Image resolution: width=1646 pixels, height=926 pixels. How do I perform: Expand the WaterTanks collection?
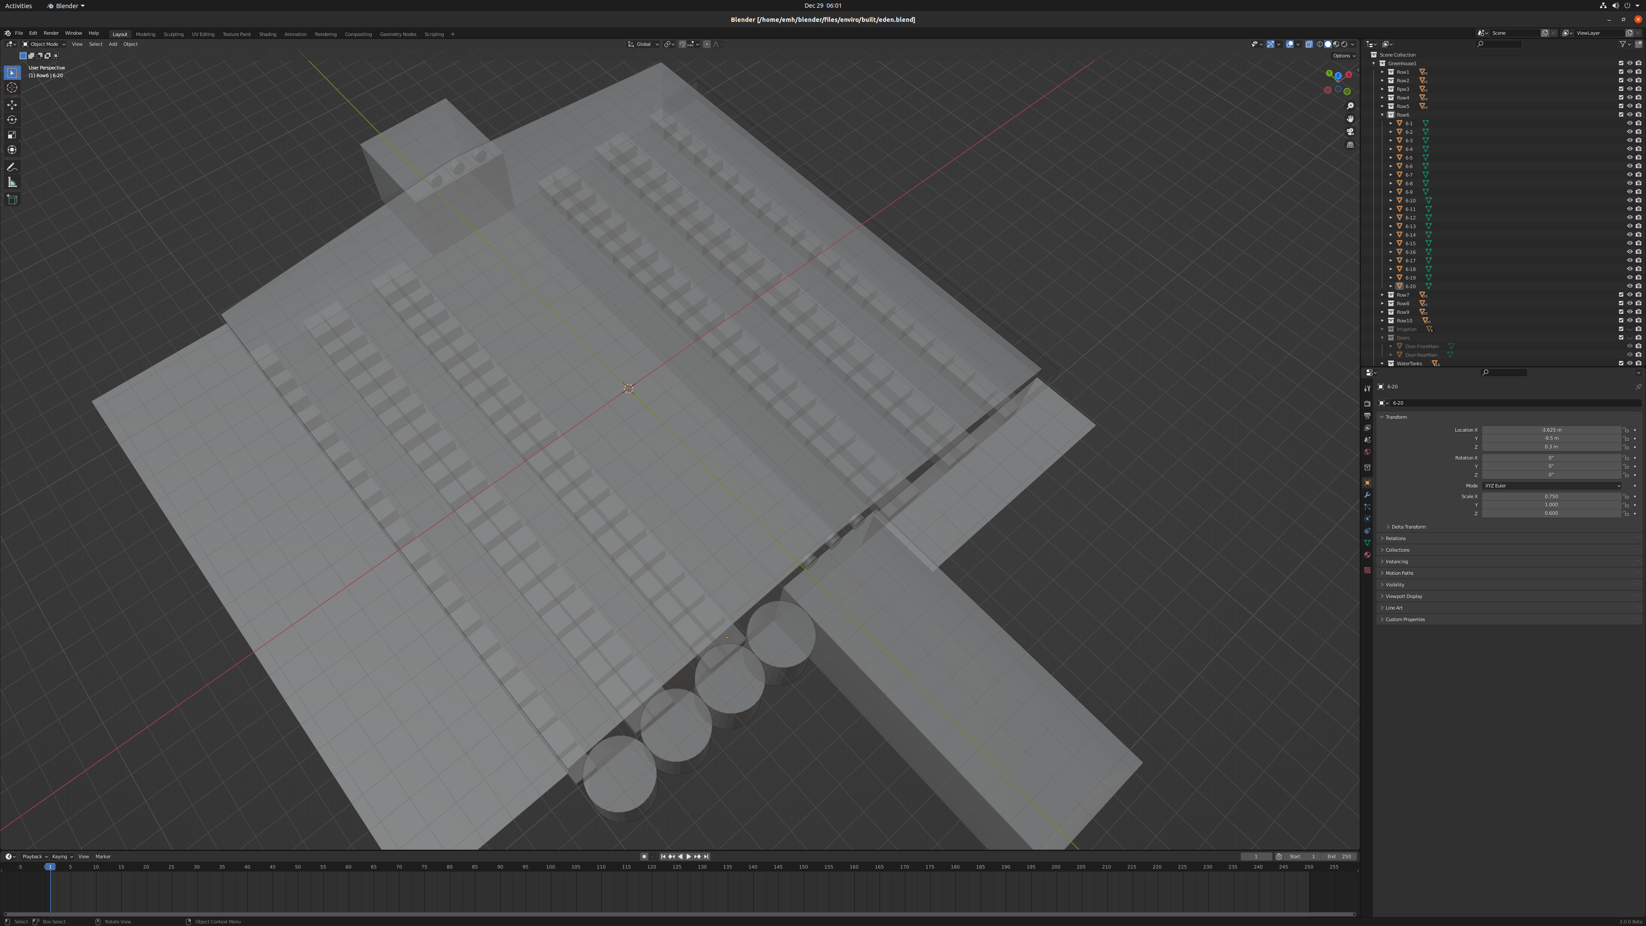click(x=1382, y=363)
